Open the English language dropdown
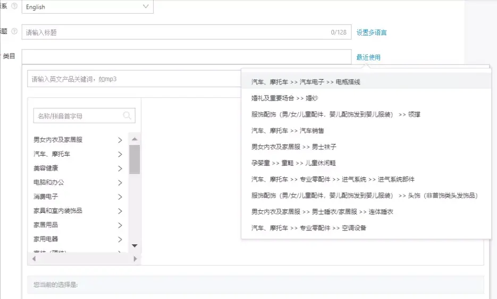 [x=88, y=7]
